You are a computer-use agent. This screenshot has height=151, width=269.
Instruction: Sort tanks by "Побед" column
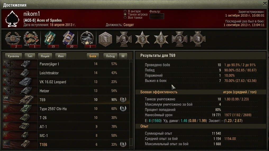tap(110, 56)
